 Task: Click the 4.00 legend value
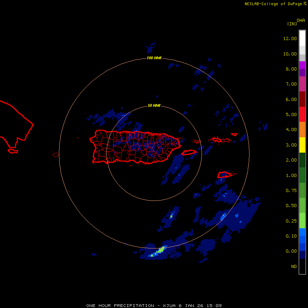click(291, 130)
